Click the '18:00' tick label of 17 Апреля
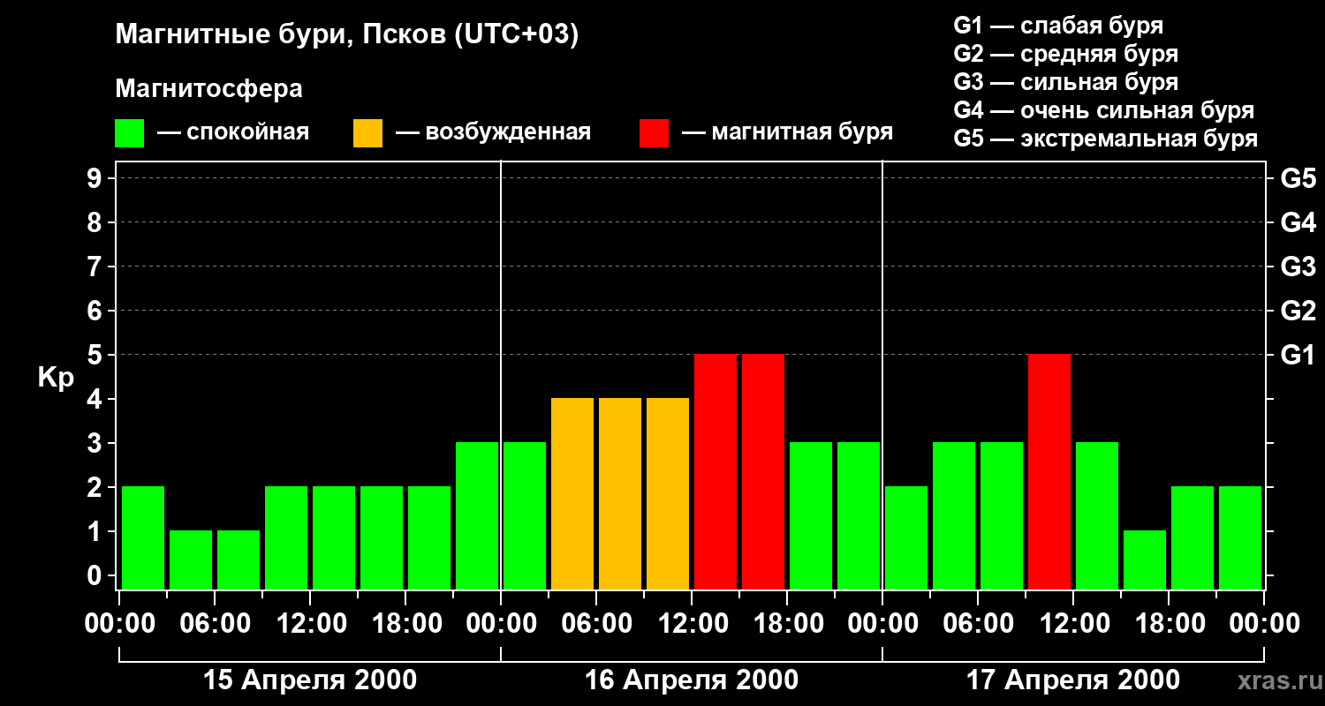This screenshot has height=706, width=1325. tap(1169, 623)
